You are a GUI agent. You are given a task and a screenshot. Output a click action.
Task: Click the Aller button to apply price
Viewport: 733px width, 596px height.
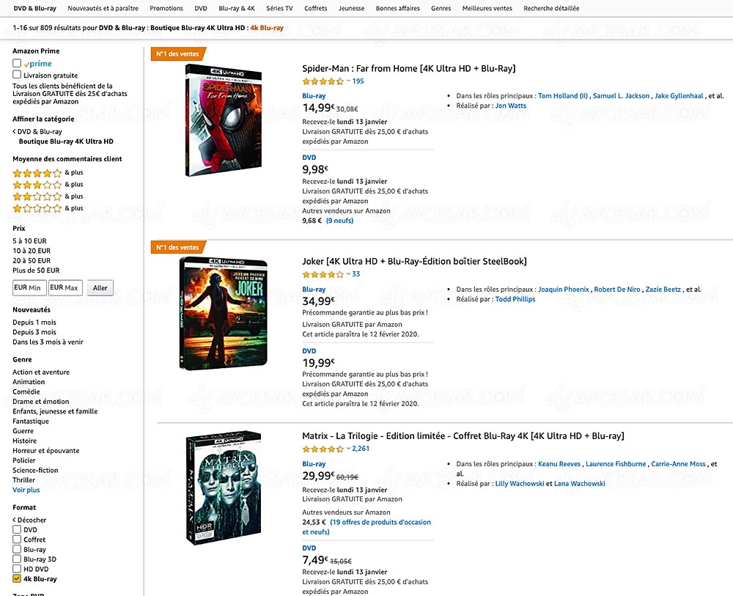coord(100,287)
